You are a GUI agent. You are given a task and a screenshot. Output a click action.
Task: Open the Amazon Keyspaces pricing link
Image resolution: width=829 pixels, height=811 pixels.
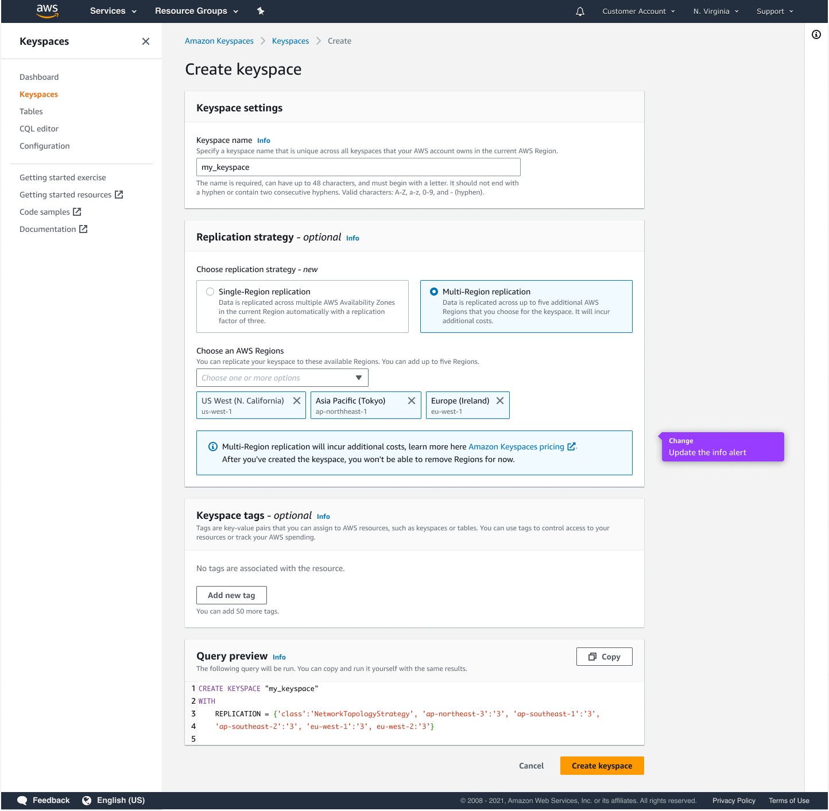pos(516,447)
